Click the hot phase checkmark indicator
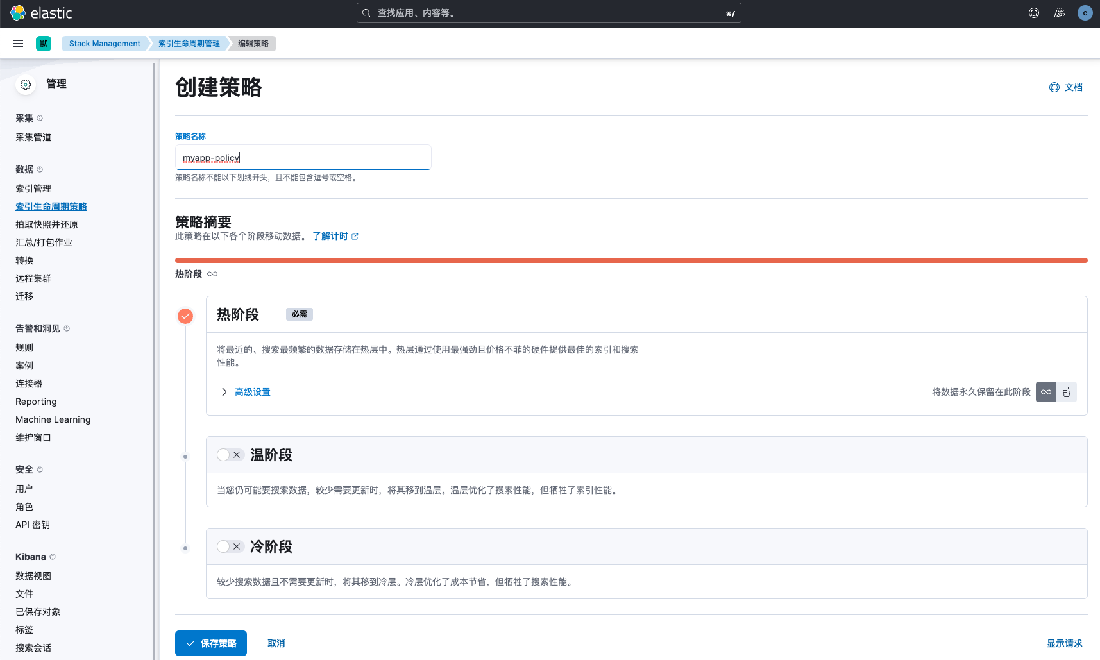 (x=185, y=316)
